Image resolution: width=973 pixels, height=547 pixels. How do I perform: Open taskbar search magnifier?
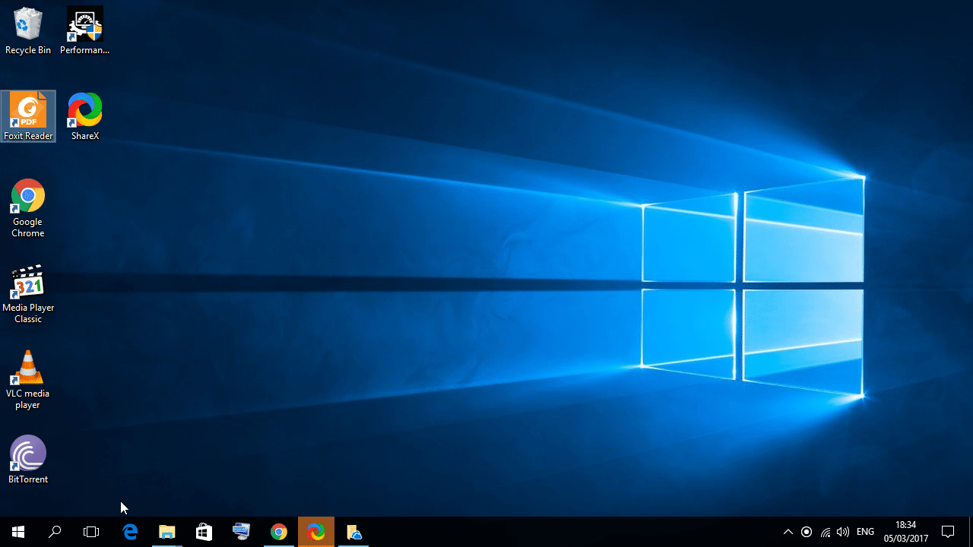[55, 532]
